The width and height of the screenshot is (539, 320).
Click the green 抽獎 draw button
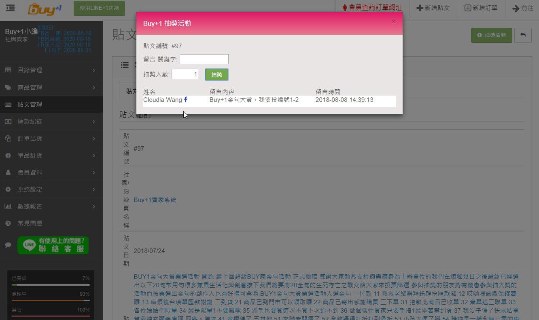(x=216, y=74)
